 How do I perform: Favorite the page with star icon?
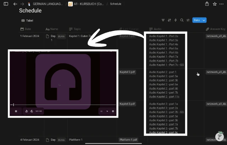[215, 4]
